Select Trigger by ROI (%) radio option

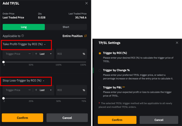[x=100, y=53]
